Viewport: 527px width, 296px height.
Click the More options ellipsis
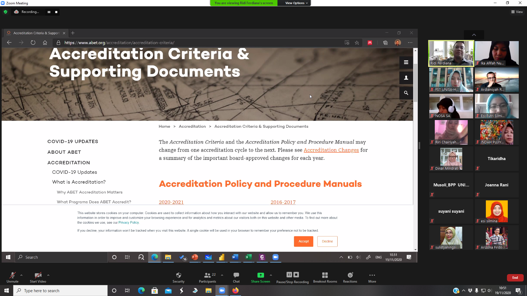pyautogui.click(x=372, y=275)
